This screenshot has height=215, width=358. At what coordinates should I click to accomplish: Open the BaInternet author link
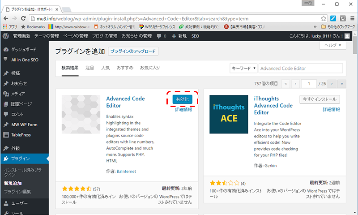(126, 172)
